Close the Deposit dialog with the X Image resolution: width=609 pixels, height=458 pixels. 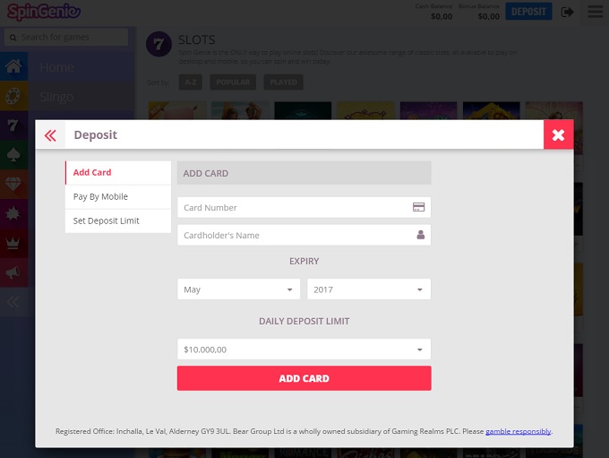tap(558, 134)
